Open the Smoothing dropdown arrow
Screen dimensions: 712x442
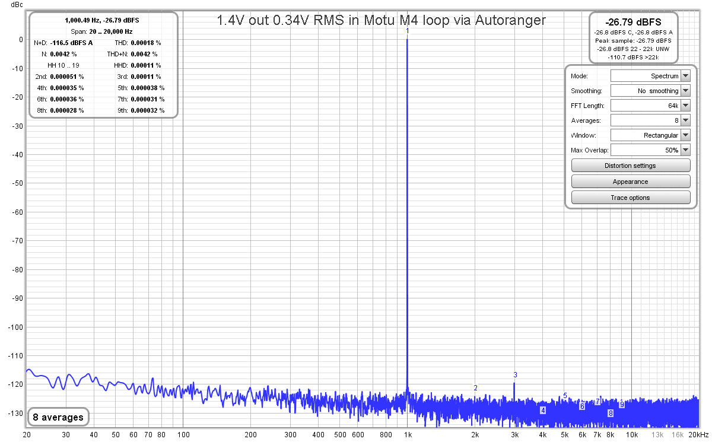(x=685, y=91)
